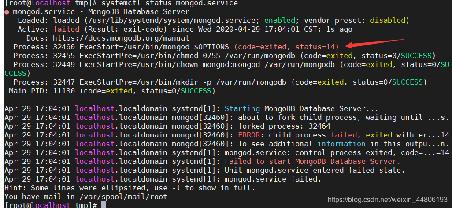Click the cyan 'Starting' word in log
Screen dimensions: 452x208
coord(242,109)
